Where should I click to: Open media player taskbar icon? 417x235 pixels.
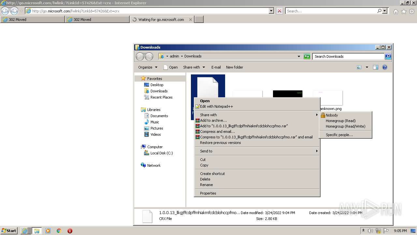pyautogui.click(x=48, y=231)
